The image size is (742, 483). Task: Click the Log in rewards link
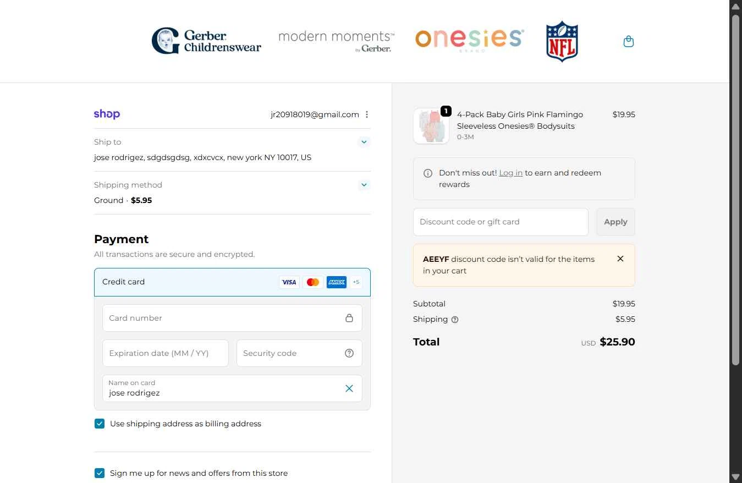[510, 173]
